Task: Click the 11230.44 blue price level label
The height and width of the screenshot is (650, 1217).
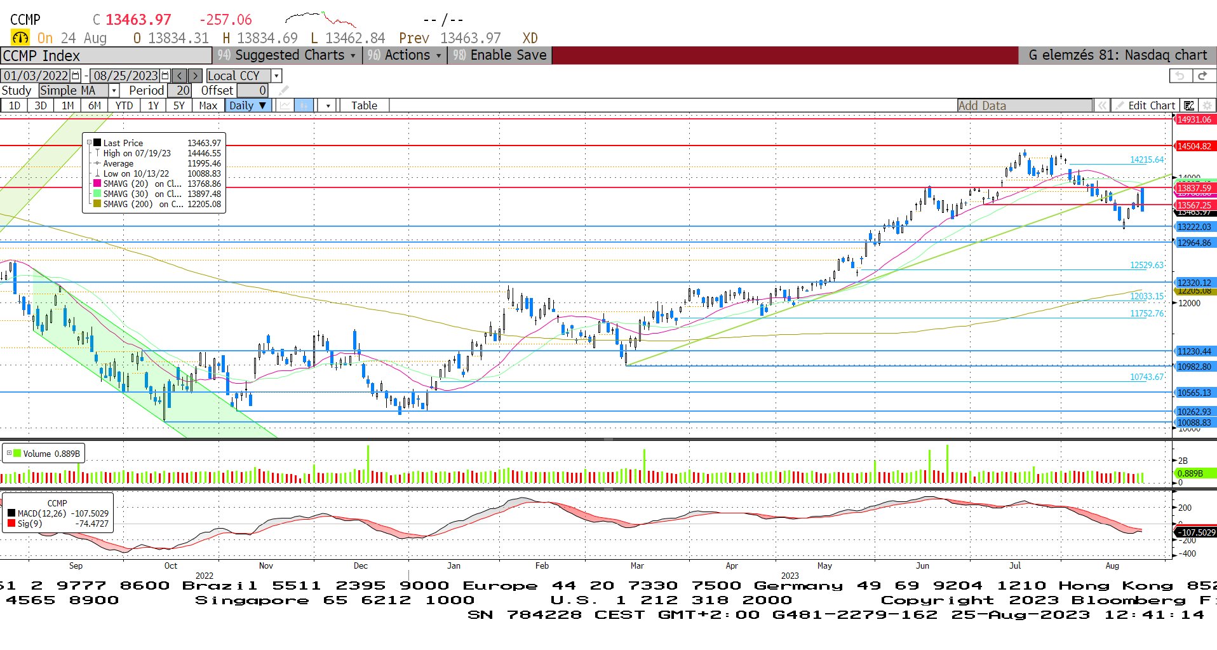Action: [1194, 351]
